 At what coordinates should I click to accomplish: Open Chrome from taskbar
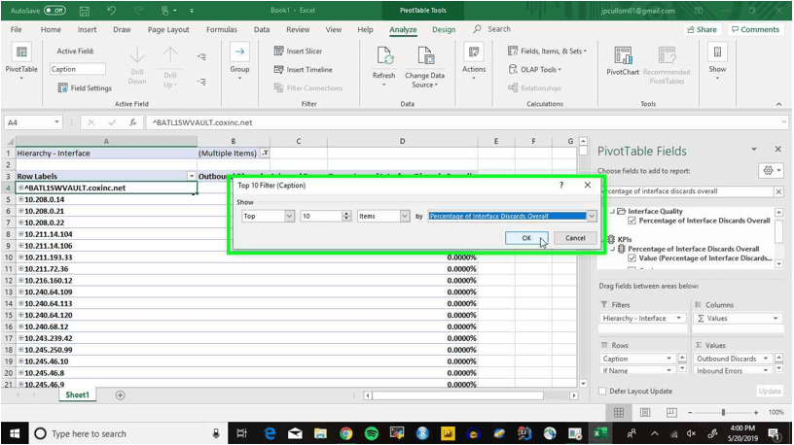[x=345, y=433]
